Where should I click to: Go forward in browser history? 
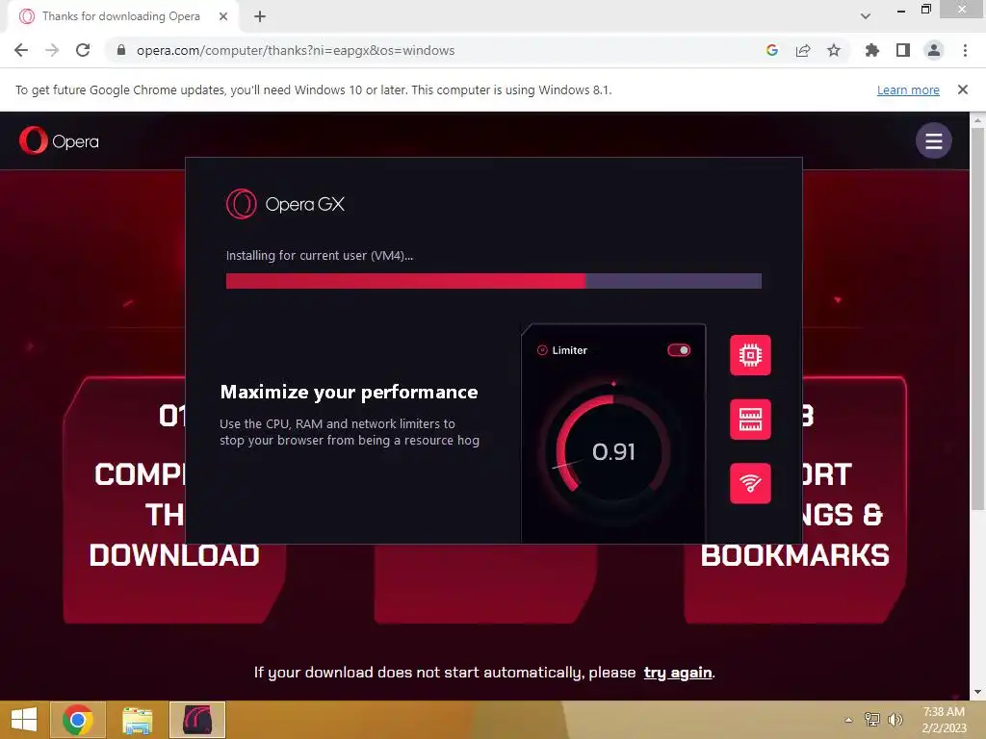pyautogui.click(x=52, y=50)
